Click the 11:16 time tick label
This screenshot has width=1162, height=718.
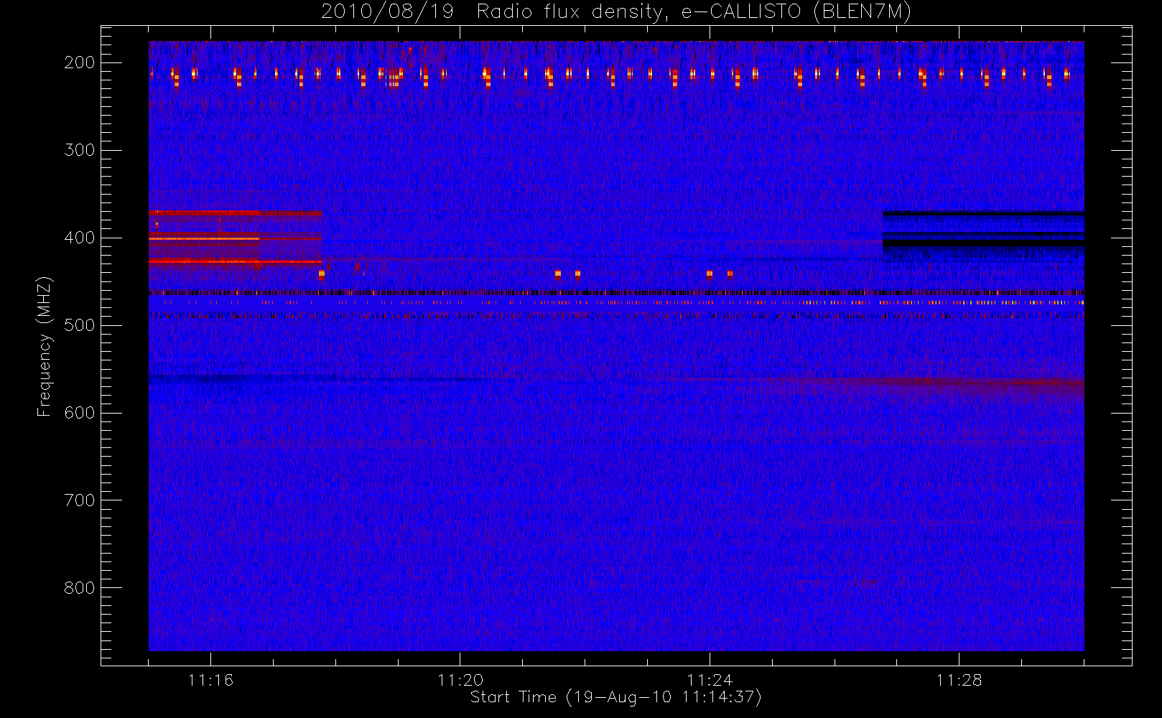(210, 680)
